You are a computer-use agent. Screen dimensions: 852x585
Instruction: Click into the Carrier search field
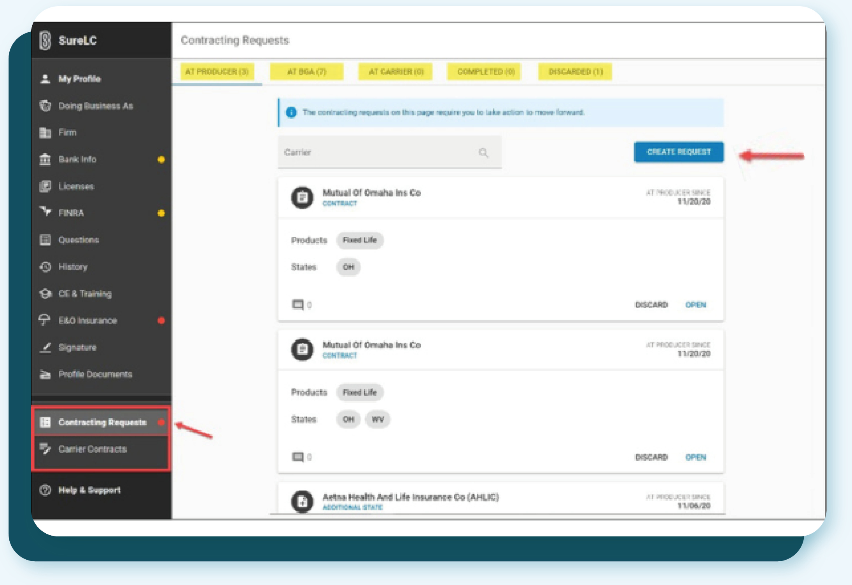[389, 152]
